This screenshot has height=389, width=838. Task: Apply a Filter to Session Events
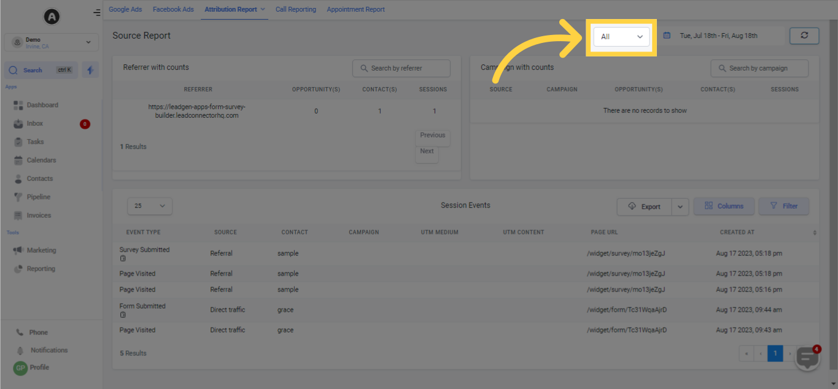point(783,206)
